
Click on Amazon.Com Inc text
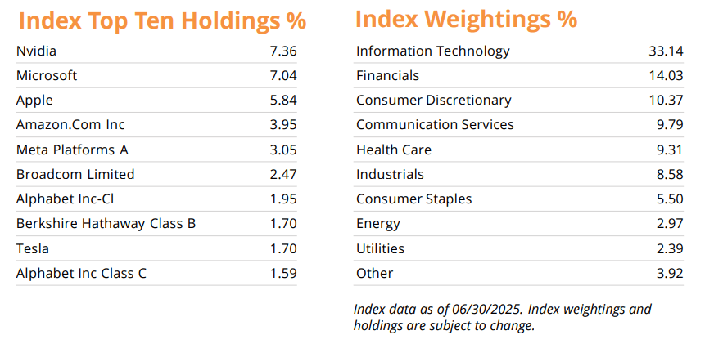click(x=70, y=125)
